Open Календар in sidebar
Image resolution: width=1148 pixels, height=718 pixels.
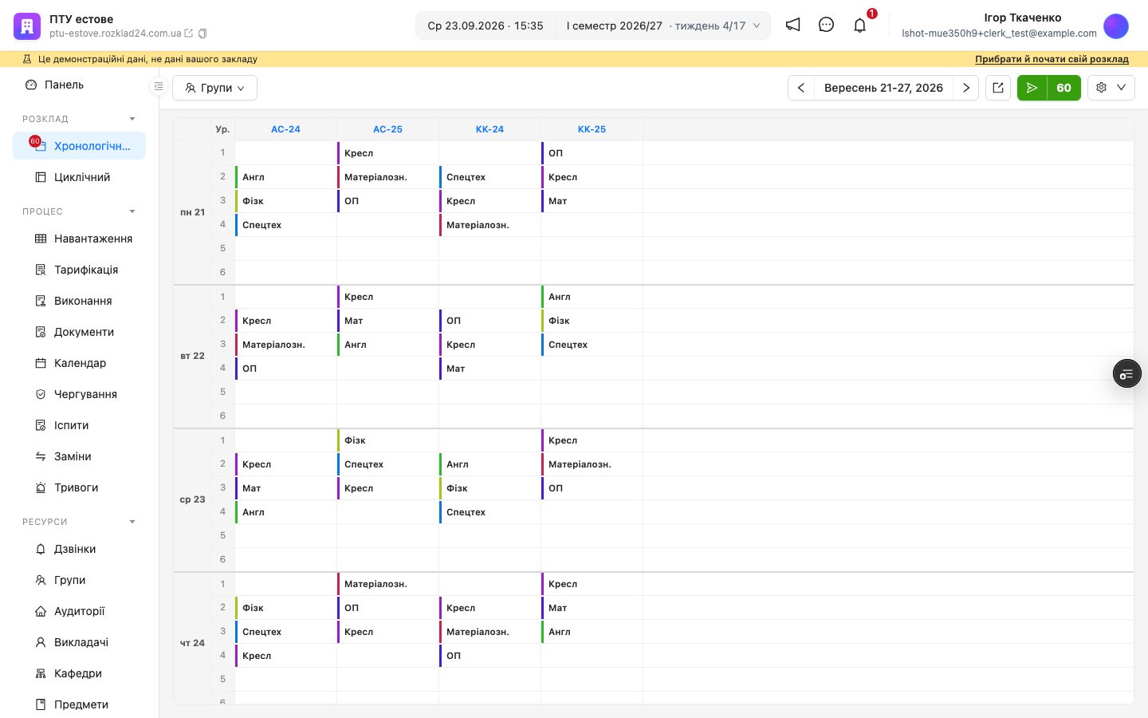(x=80, y=363)
